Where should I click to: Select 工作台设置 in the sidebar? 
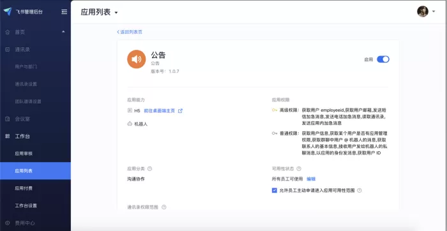coord(26,205)
